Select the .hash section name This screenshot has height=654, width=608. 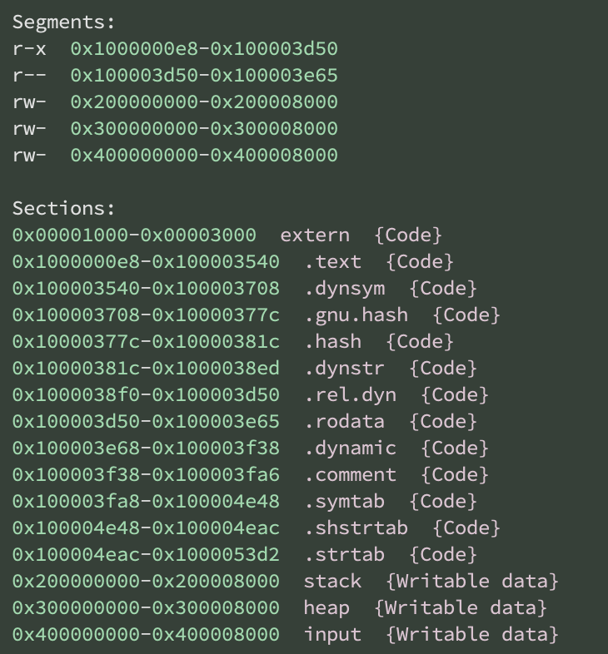(x=333, y=342)
